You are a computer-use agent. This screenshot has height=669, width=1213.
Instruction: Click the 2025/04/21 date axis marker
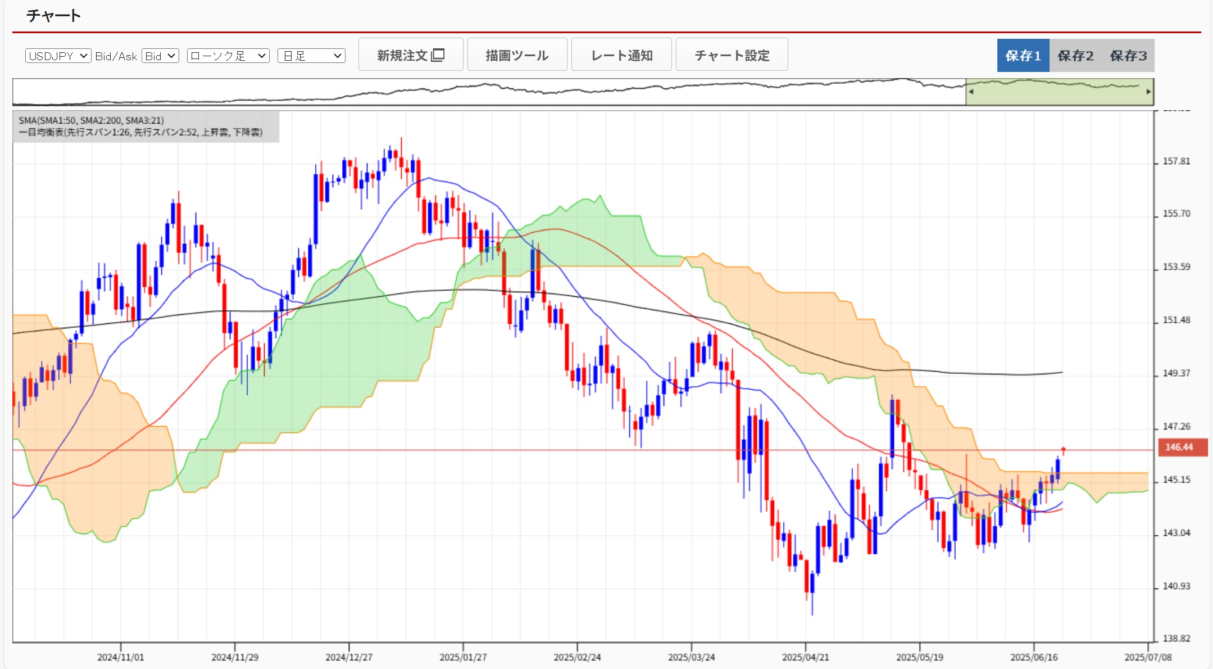pyautogui.click(x=805, y=657)
